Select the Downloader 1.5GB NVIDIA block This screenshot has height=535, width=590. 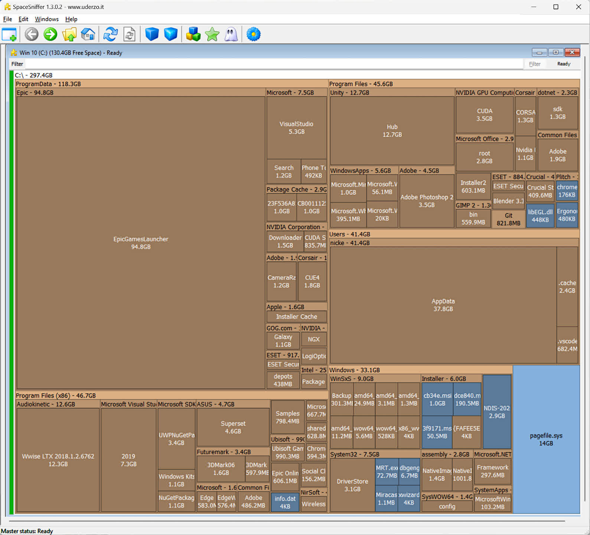285,241
